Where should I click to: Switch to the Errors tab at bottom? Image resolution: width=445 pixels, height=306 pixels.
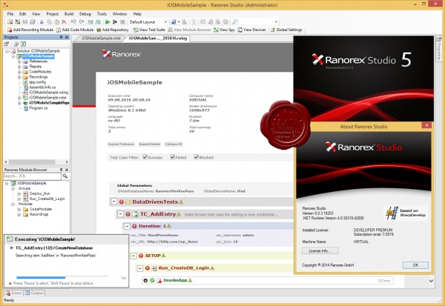click(x=13, y=293)
